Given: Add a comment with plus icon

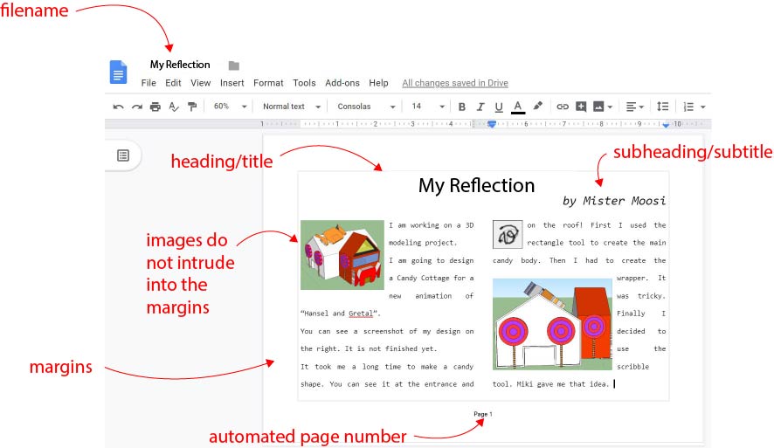Looking at the screenshot, I should point(581,106).
